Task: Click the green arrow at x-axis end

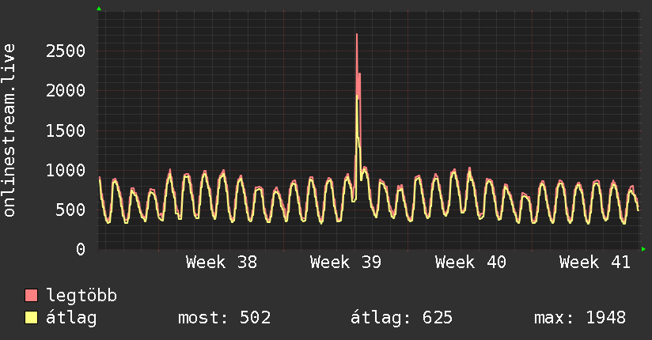Action: tap(643, 249)
